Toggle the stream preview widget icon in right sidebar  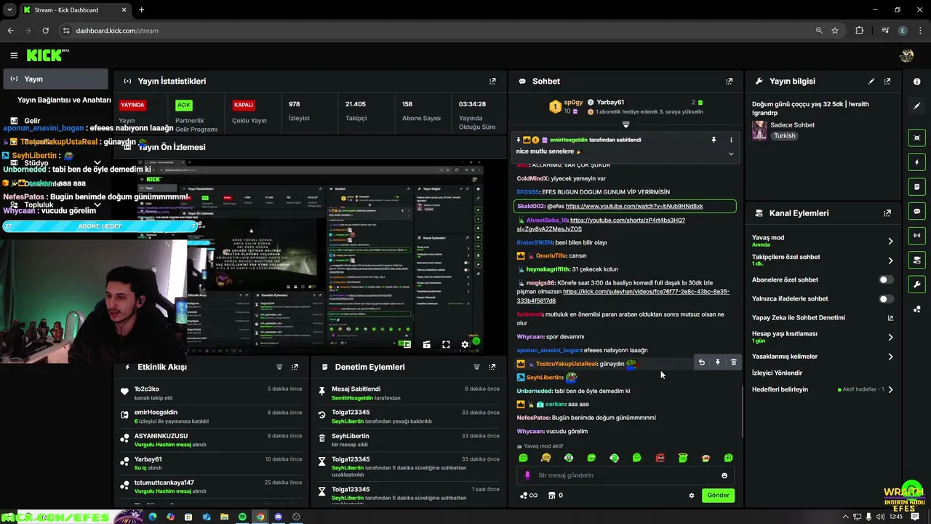[x=916, y=138]
